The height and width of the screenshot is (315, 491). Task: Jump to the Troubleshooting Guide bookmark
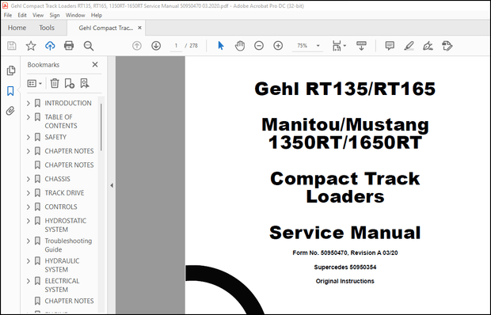68,245
